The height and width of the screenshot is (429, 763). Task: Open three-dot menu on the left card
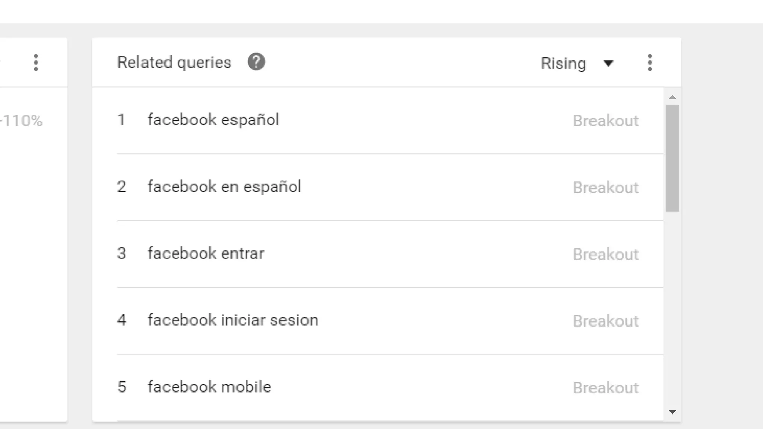pos(36,63)
